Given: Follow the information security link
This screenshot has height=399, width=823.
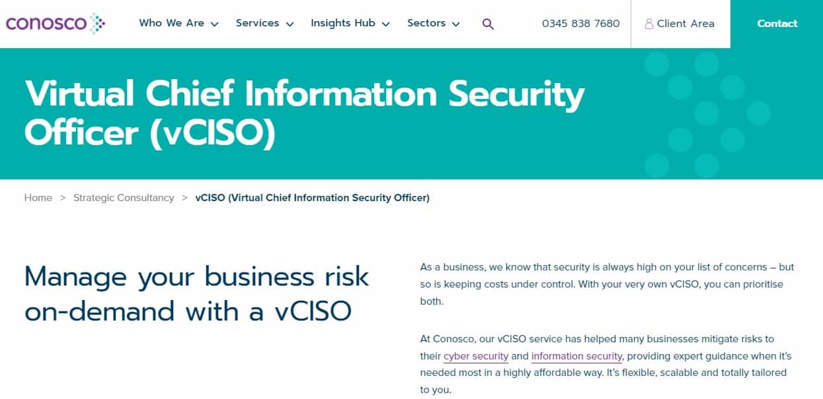Looking at the screenshot, I should point(576,356).
